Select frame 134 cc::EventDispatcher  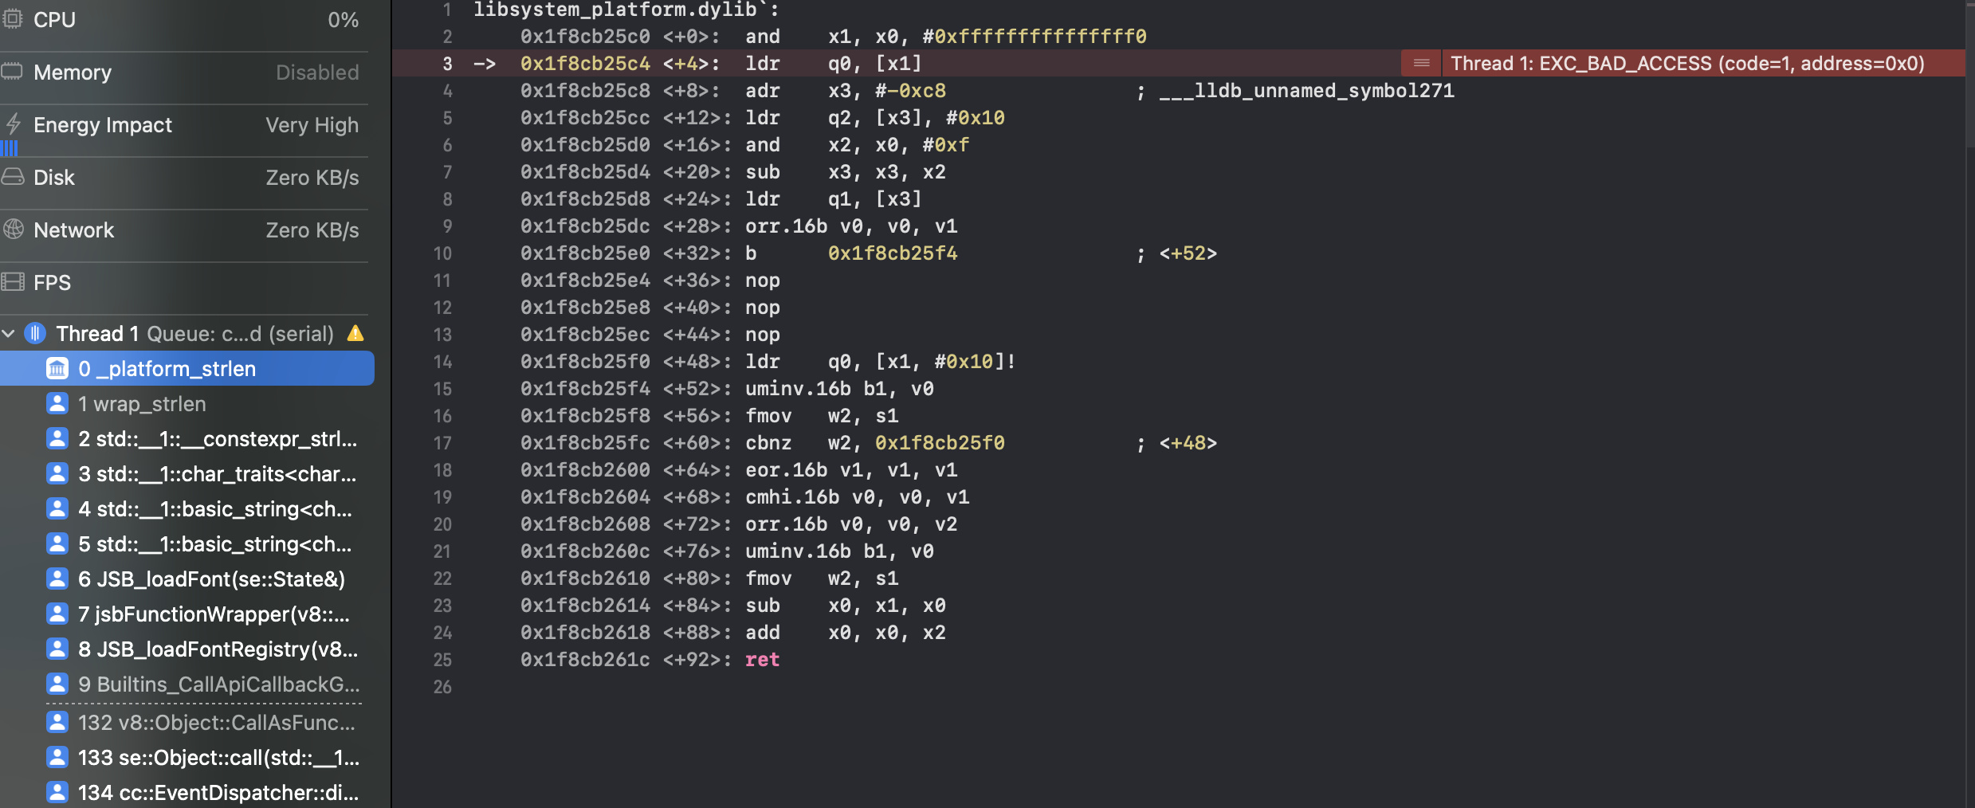pos(218,793)
